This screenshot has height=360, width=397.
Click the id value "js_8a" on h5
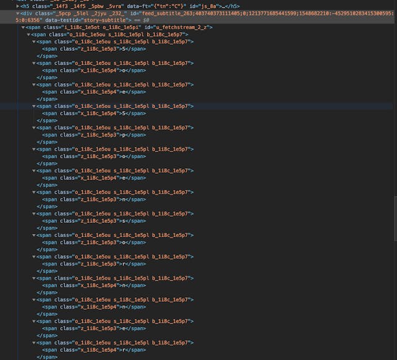point(208,6)
